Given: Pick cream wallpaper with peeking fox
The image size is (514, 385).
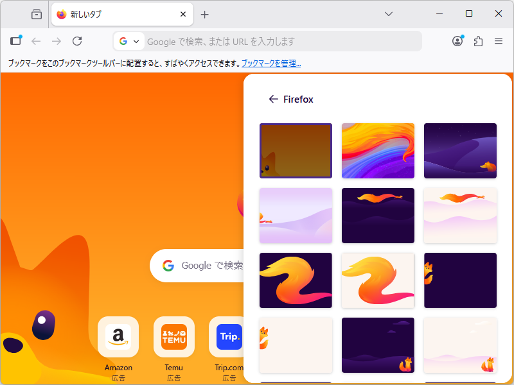Looking at the screenshot, I should [296, 345].
